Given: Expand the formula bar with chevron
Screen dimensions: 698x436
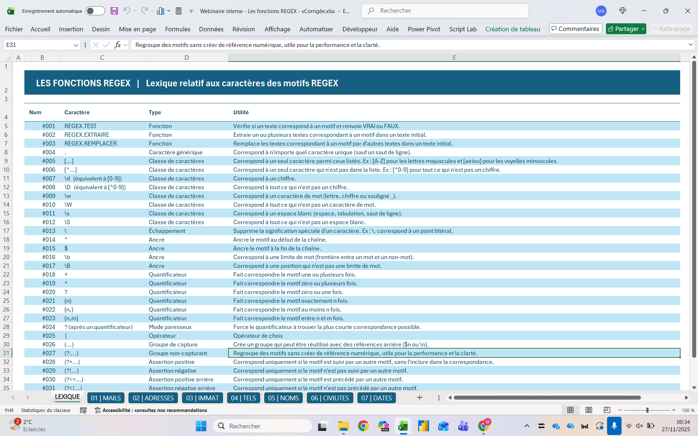Looking at the screenshot, I should pos(690,45).
